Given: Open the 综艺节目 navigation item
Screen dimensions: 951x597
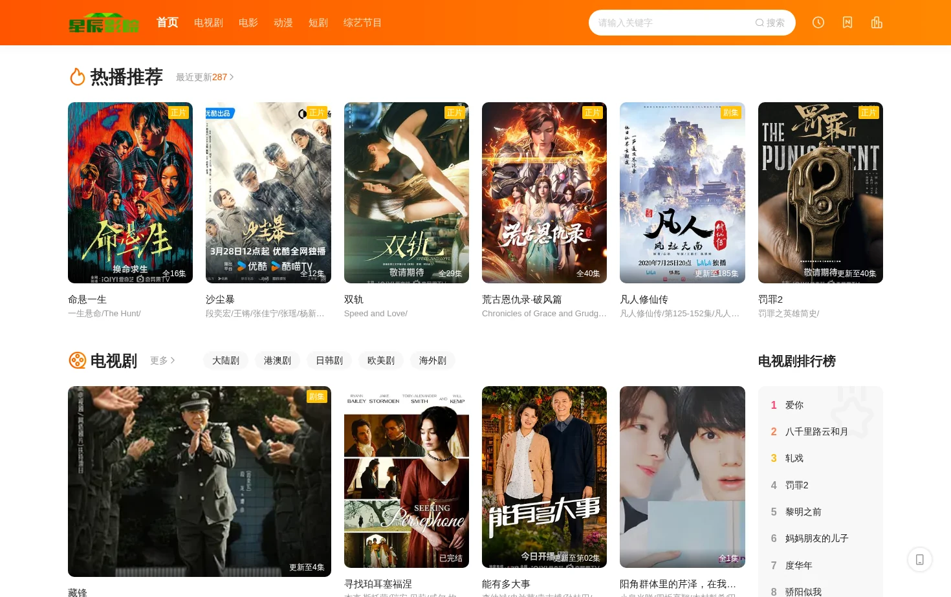Looking at the screenshot, I should (362, 23).
